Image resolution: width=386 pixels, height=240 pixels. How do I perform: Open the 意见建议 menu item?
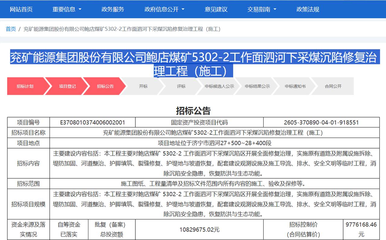tap(216, 9)
